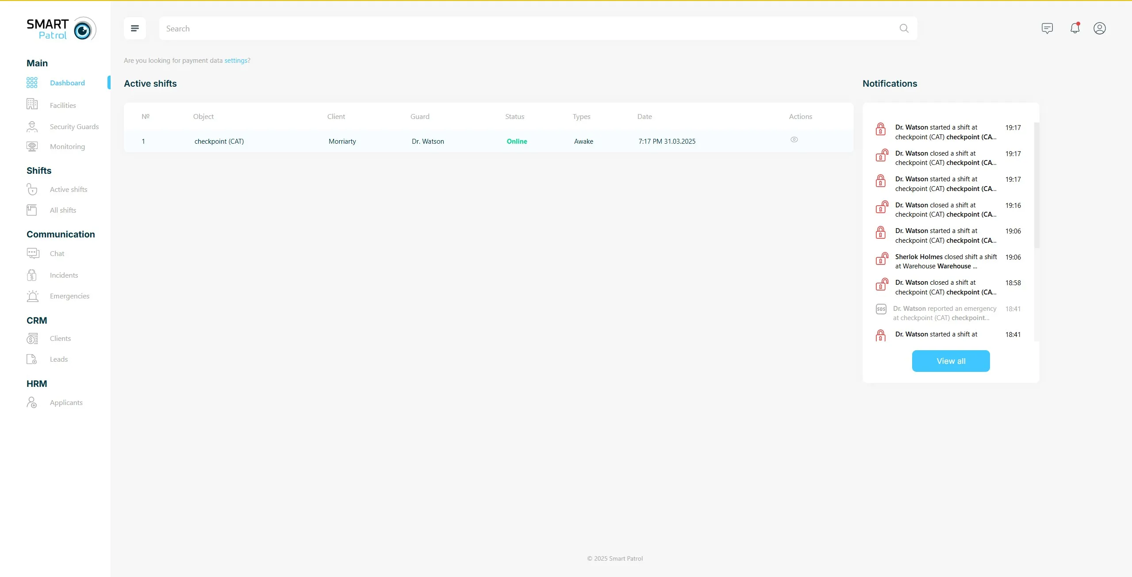Click unlock icon of Sherlok Holmes notification

[882, 259]
